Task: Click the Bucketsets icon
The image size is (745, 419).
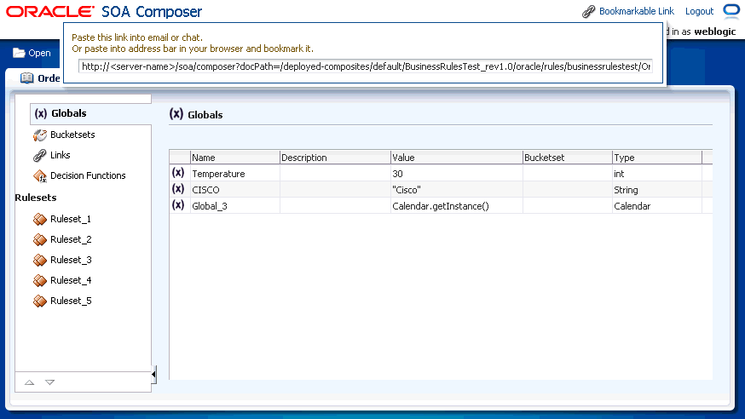Action: pyautogui.click(x=40, y=135)
